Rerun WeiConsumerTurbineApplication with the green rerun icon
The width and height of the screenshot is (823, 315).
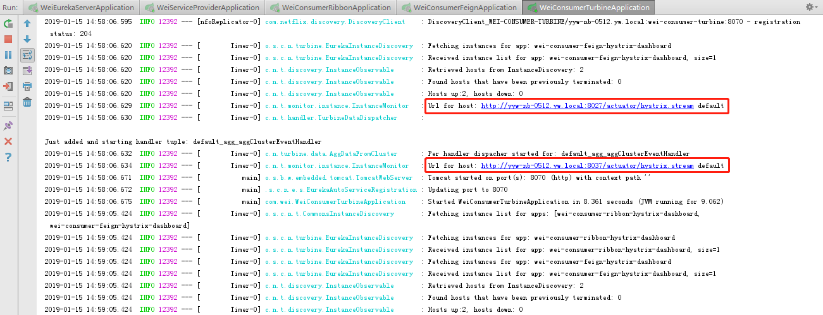tap(8, 23)
